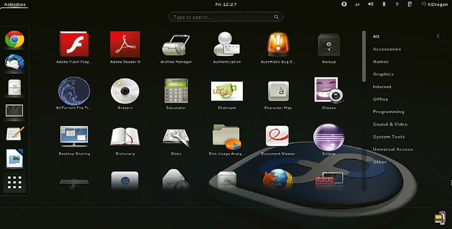Filter by Accessories category
The image size is (452, 229).
[387, 49]
